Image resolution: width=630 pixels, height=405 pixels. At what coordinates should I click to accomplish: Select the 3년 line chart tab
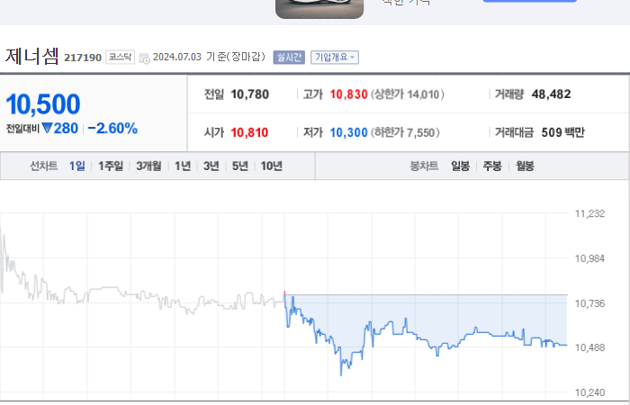click(211, 166)
